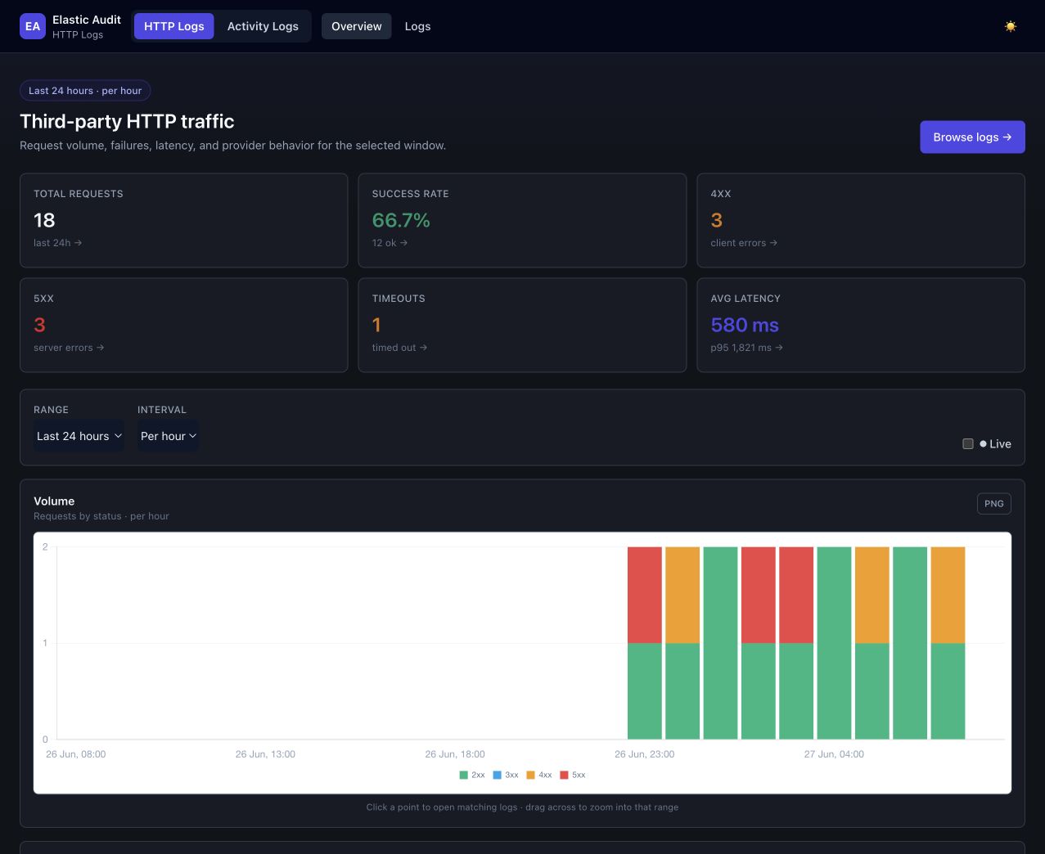Toggle the 2xx legend swatch

pyautogui.click(x=464, y=775)
